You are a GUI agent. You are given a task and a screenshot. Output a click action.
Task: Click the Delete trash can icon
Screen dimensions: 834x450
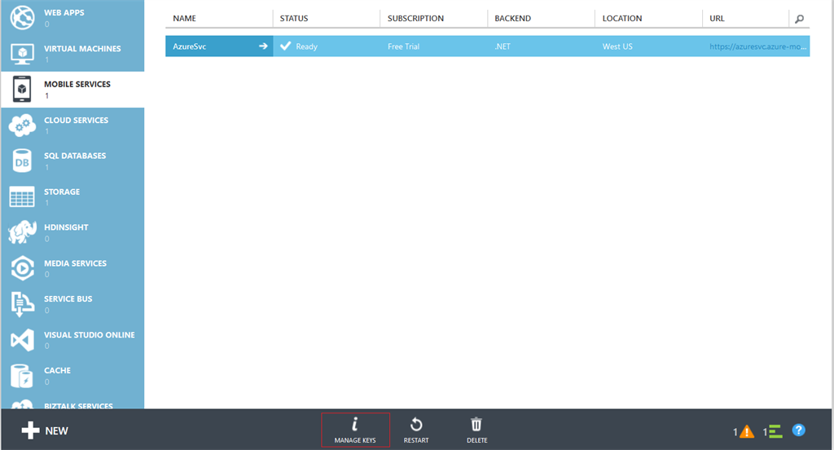point(476,425)
